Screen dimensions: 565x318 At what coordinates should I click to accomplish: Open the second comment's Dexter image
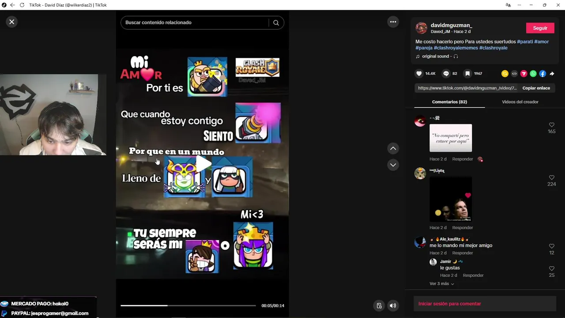[451, 199]
